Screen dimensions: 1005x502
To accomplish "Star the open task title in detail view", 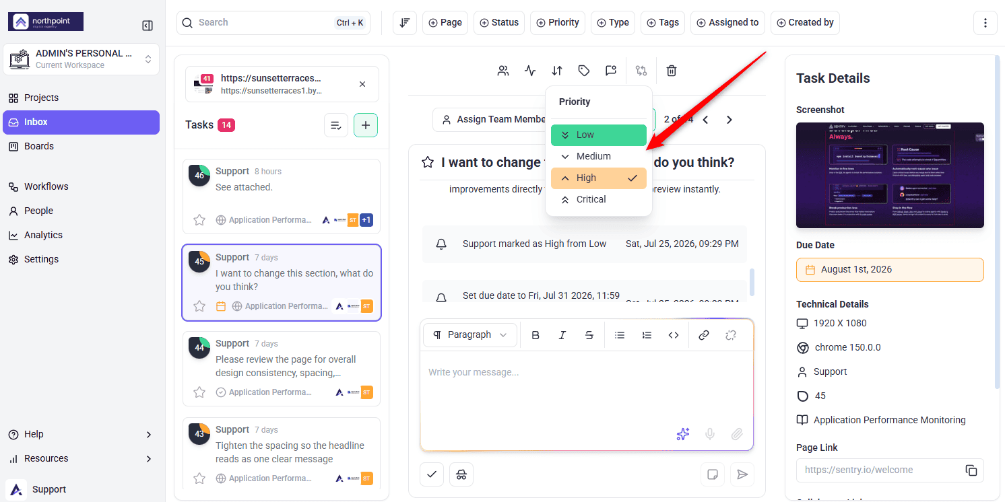I will tap(428, 162).
